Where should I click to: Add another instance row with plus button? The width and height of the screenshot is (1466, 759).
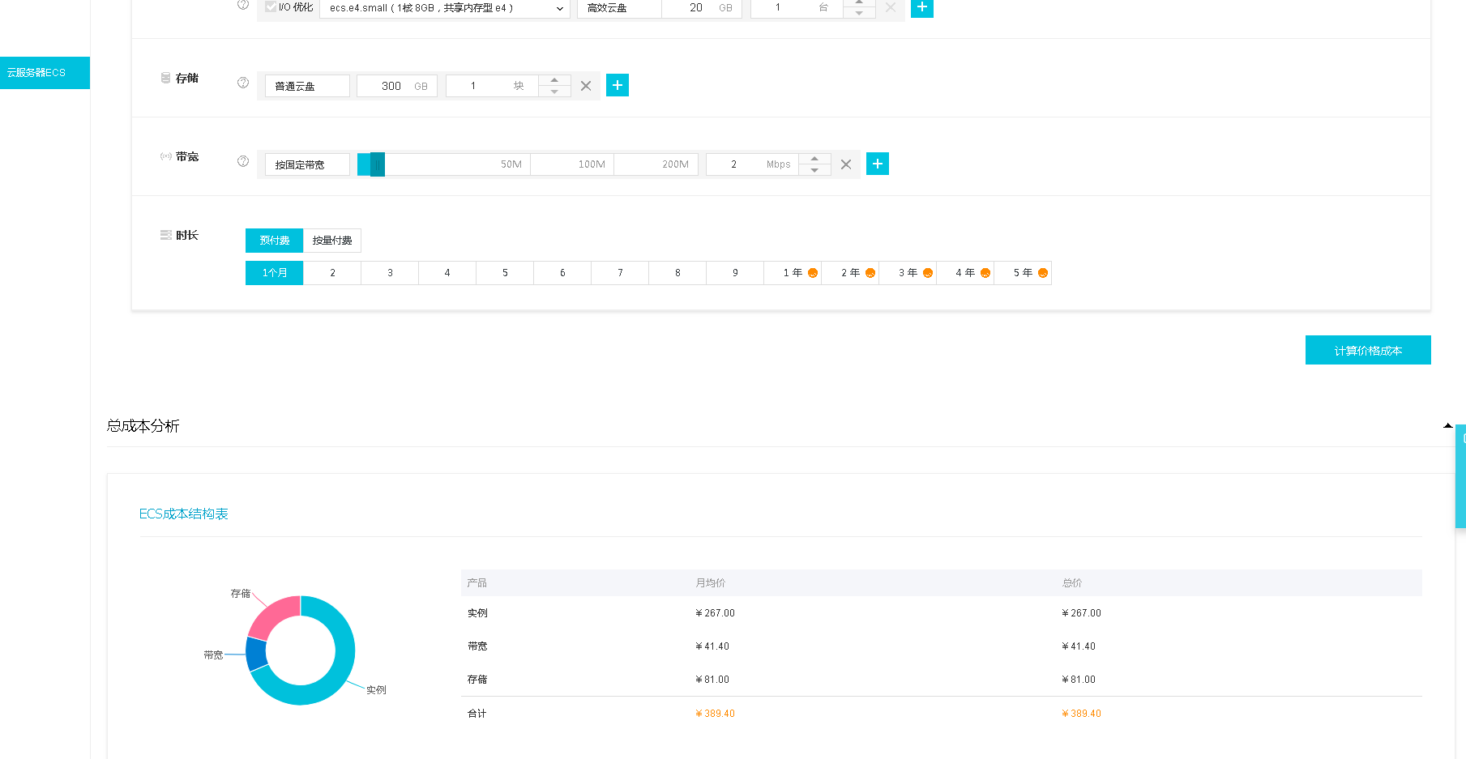pos(922,7)
